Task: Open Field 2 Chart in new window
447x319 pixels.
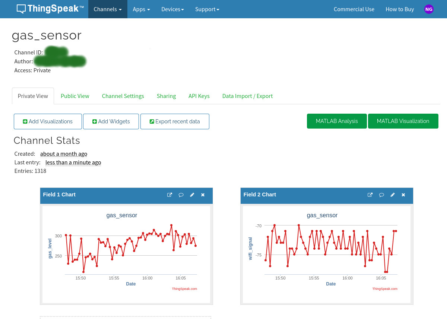Action: click(370, 195)
